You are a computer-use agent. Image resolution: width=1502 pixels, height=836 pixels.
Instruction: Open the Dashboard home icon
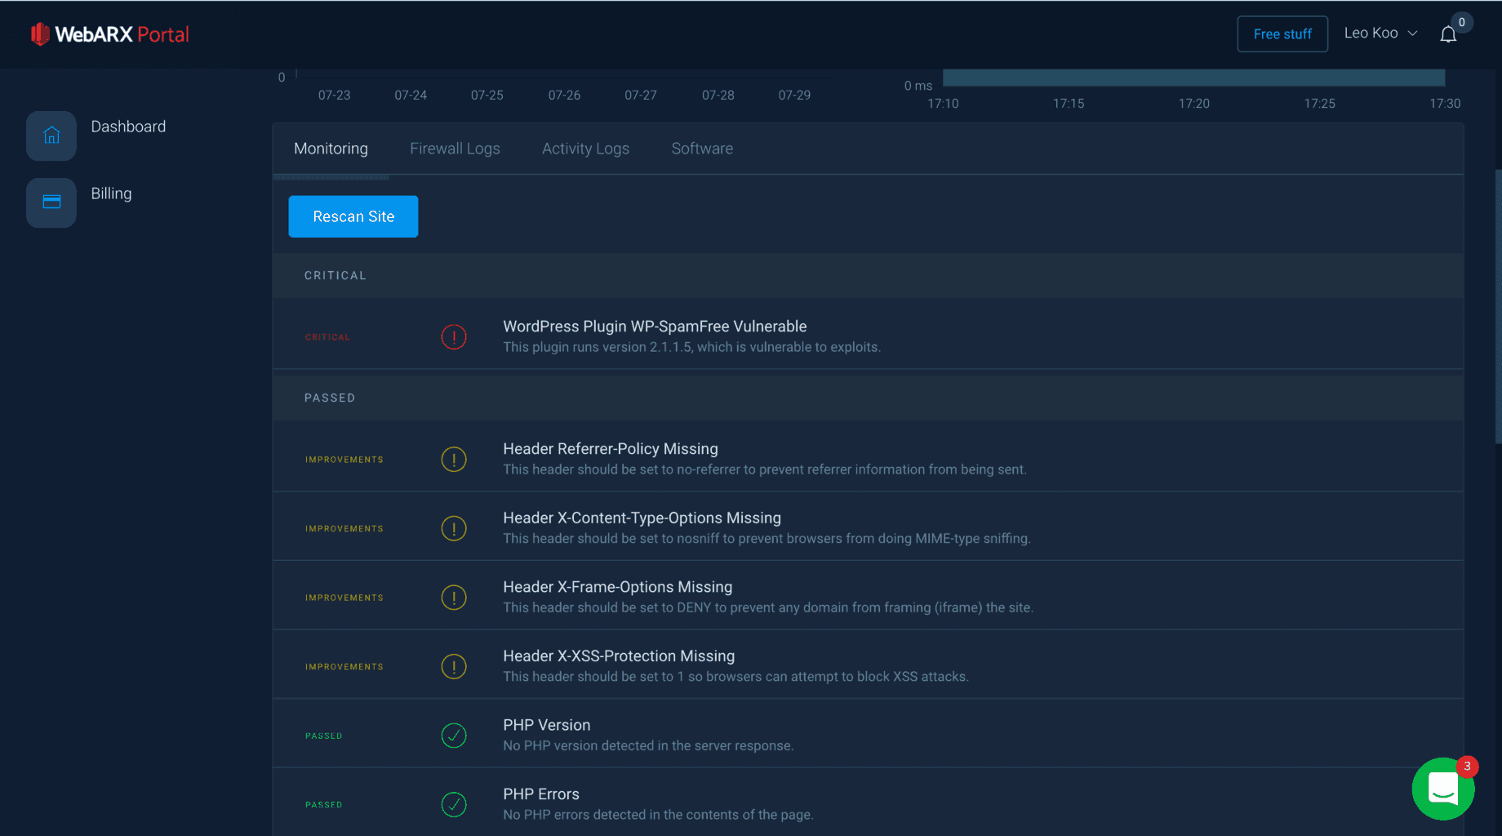(51, 136)
